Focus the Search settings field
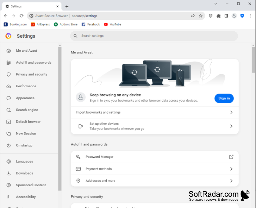This screenshot has width=256, height=208. [154, 36]
